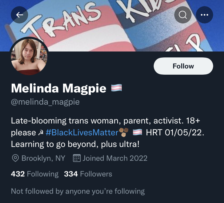
Task: Tap the trans flag emoji next to the name
Action: click(117, 88)
